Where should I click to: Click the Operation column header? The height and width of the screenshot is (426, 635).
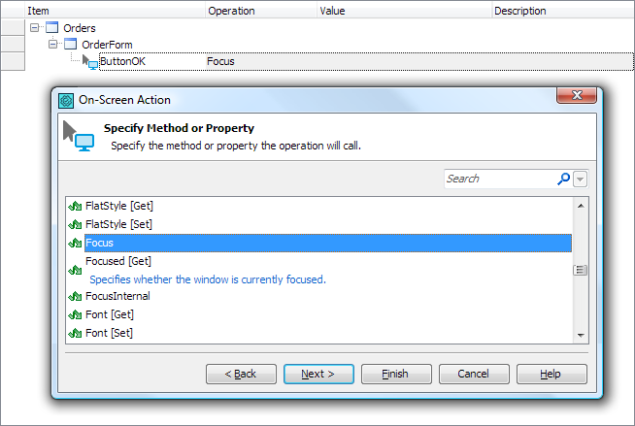pyautogui.click(x=231, y=11)
